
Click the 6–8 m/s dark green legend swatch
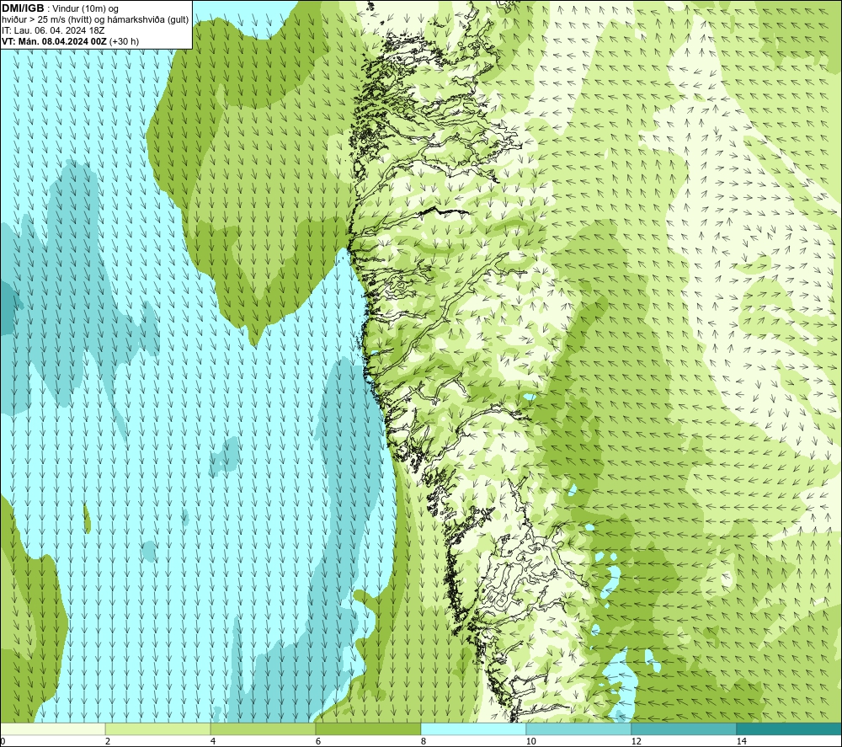[x=369, y=728]
